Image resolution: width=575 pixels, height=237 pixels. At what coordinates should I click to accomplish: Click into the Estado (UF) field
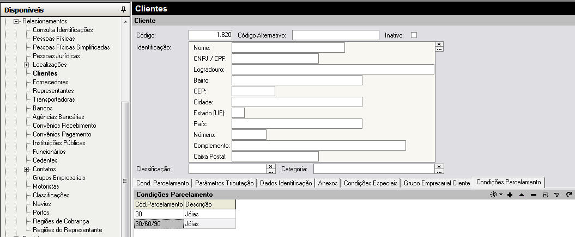click(x=238, y=113)
